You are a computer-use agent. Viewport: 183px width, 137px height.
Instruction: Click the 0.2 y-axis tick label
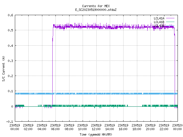pyautogui.click(x=10, y=76)
